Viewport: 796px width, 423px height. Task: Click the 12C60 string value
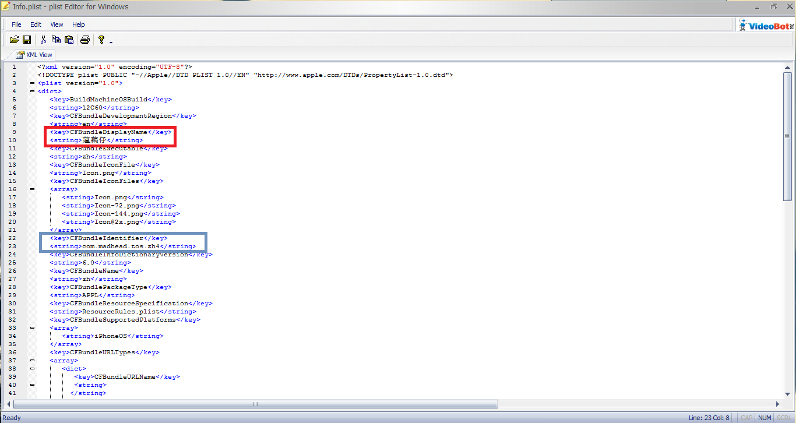point(94,108)
